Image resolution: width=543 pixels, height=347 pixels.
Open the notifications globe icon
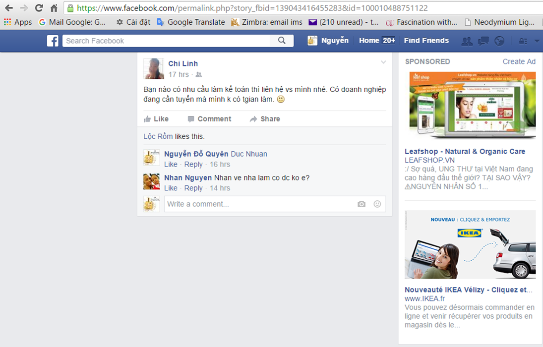click(x=499, y=41)
